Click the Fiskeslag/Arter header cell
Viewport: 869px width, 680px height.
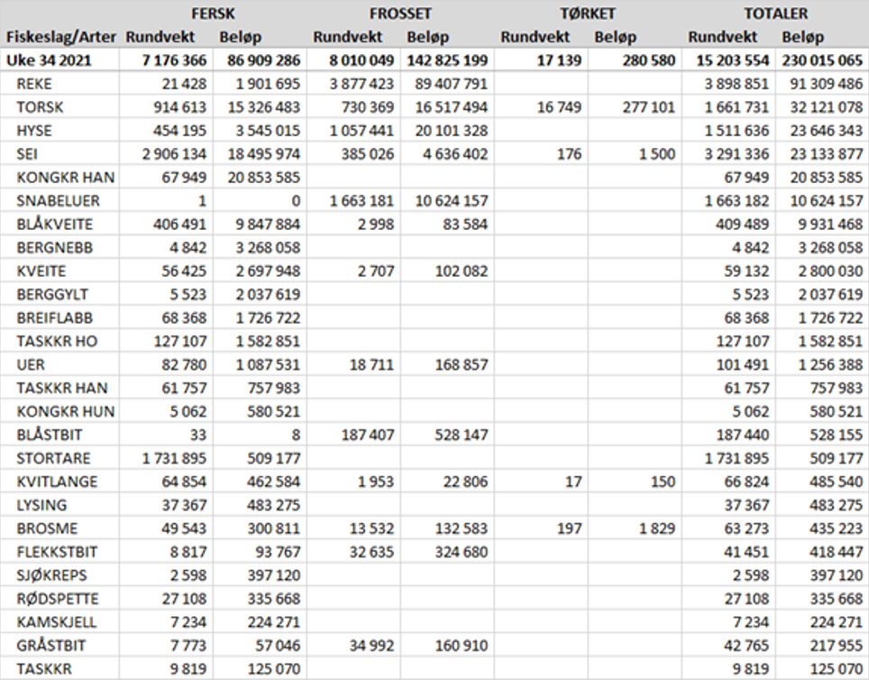(x=61, y=37)
